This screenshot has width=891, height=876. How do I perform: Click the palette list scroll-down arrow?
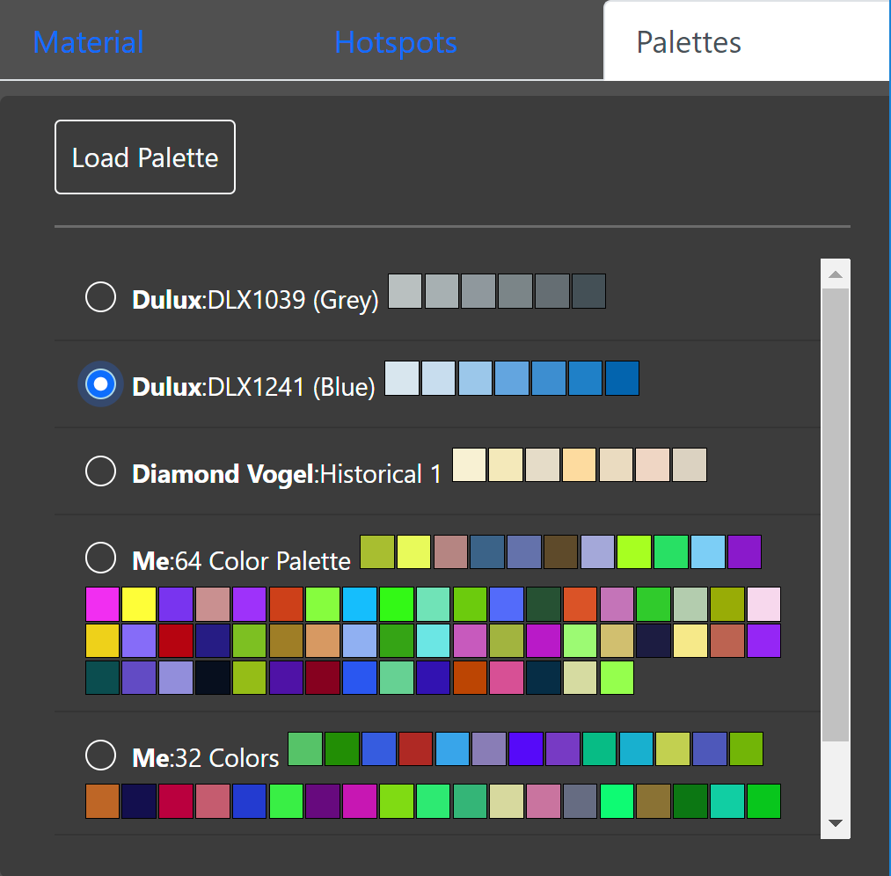(x=836, y=823)
